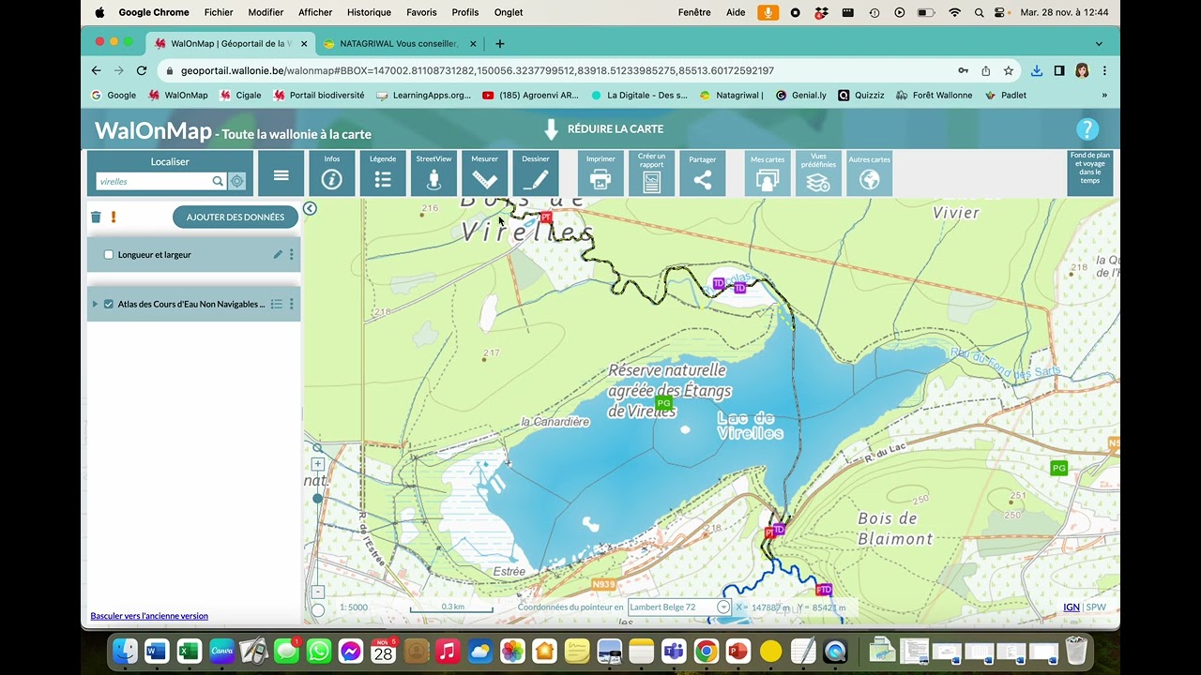The width and height of the screenshot is (1201, 675).
Task: Open options menu for Atlas des Cours d'Eau
Action: [292, 304]
